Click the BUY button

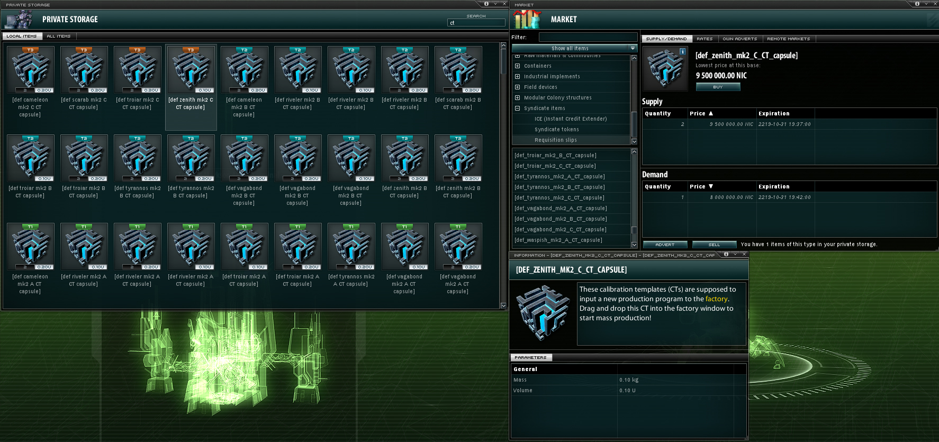coord(718,87)
